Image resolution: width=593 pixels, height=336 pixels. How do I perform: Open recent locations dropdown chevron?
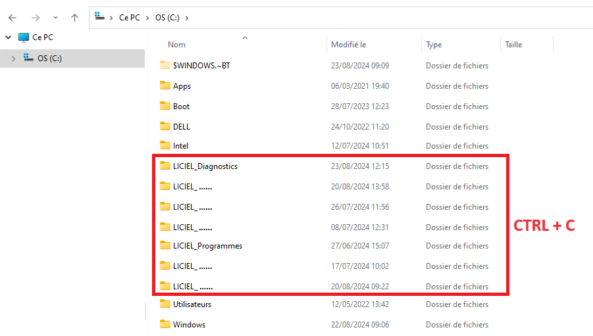click(x=55, y=18)
